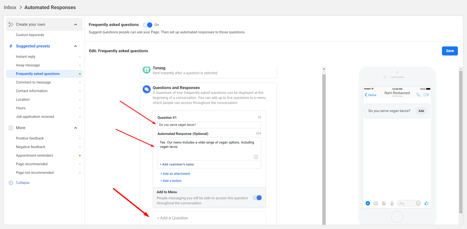Click Add a Question
Viewport: 467px width, 229px height.
[x=173, y=218]
